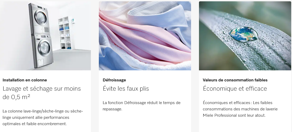This screenshot has height=132, width=292.
Task: Click the wall dispenser beside the shelf
Action: 73,21
